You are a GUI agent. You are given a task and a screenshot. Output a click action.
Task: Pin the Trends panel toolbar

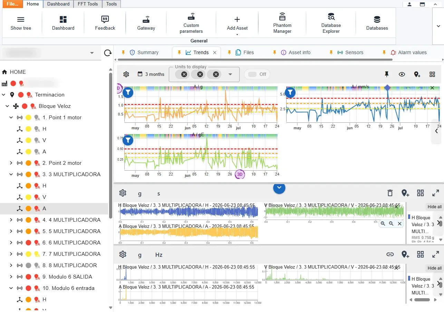[387, 74]
